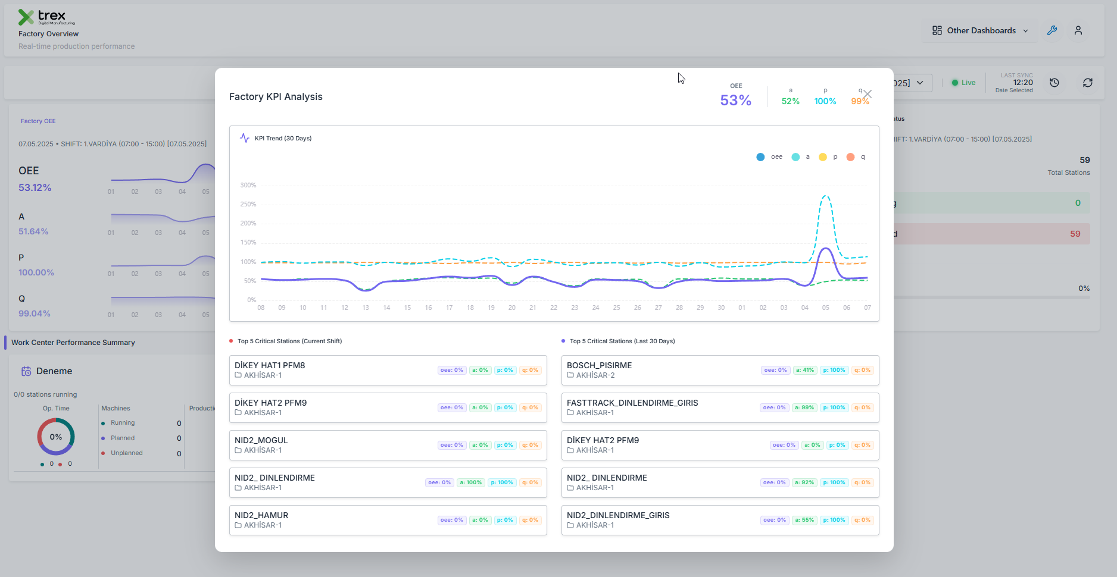1117x577 pixels.
Task: Select the NID2_MOGUL station name
Action: (x=261, y=440)
